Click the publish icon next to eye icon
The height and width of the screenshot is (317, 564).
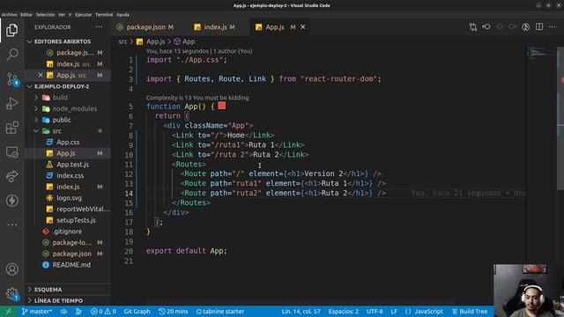[78, 312]
